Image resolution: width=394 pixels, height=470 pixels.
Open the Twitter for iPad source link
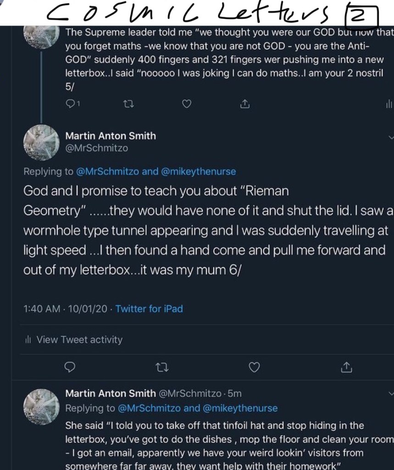pyautogui.click(x=149, y=309)
